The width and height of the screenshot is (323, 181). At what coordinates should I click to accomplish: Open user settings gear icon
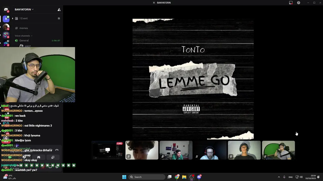[57, 167]
